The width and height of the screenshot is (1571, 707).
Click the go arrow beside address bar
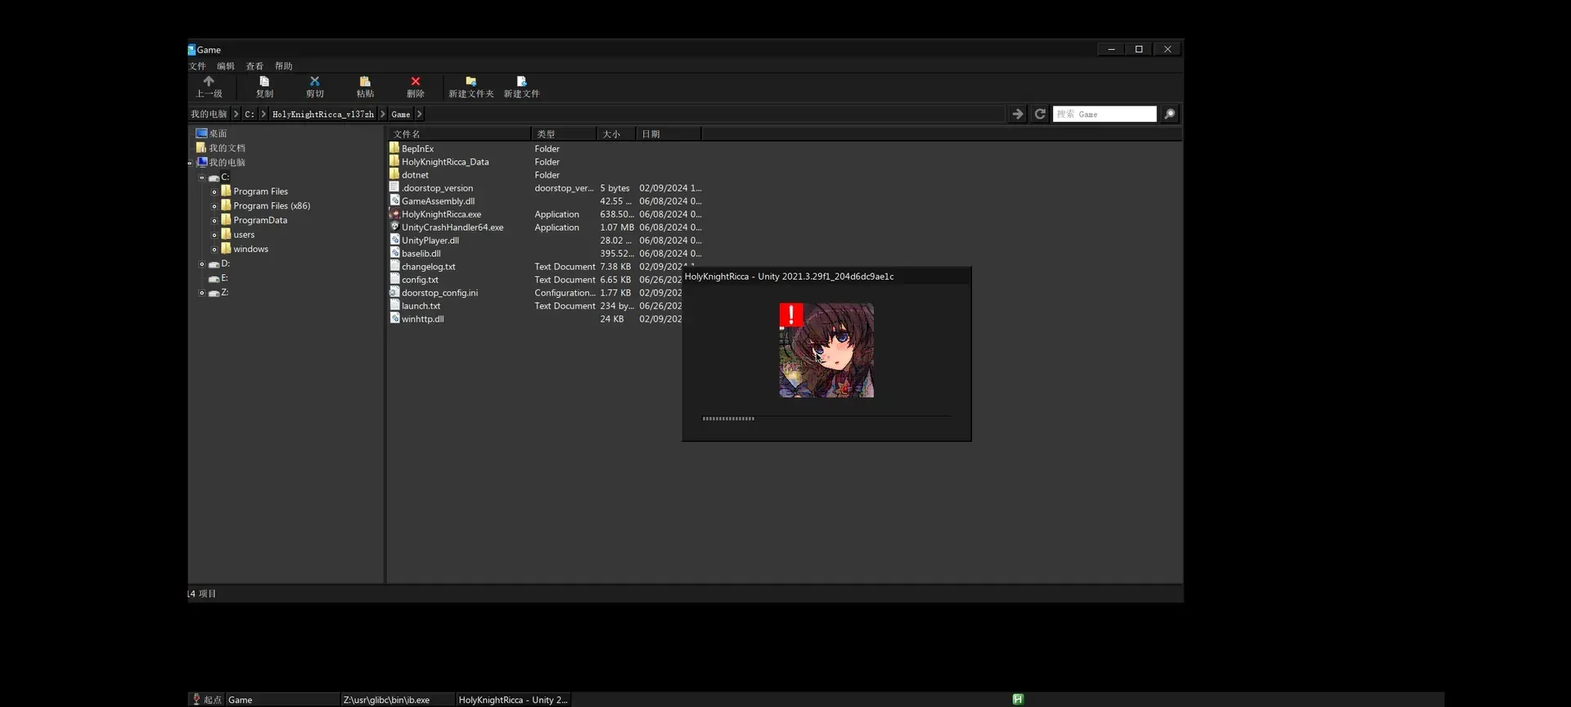[1017, 115]
